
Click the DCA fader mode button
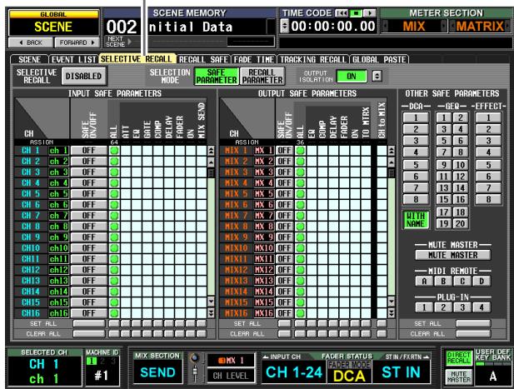pyautogui.click(x=349, y=376)
